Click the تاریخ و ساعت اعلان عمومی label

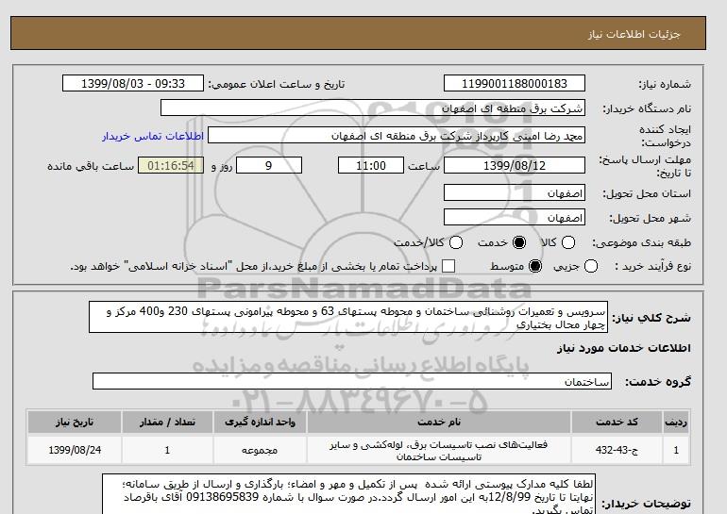pos(277,84)
